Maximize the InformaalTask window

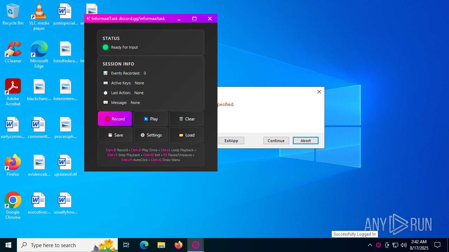pos(194,19)
